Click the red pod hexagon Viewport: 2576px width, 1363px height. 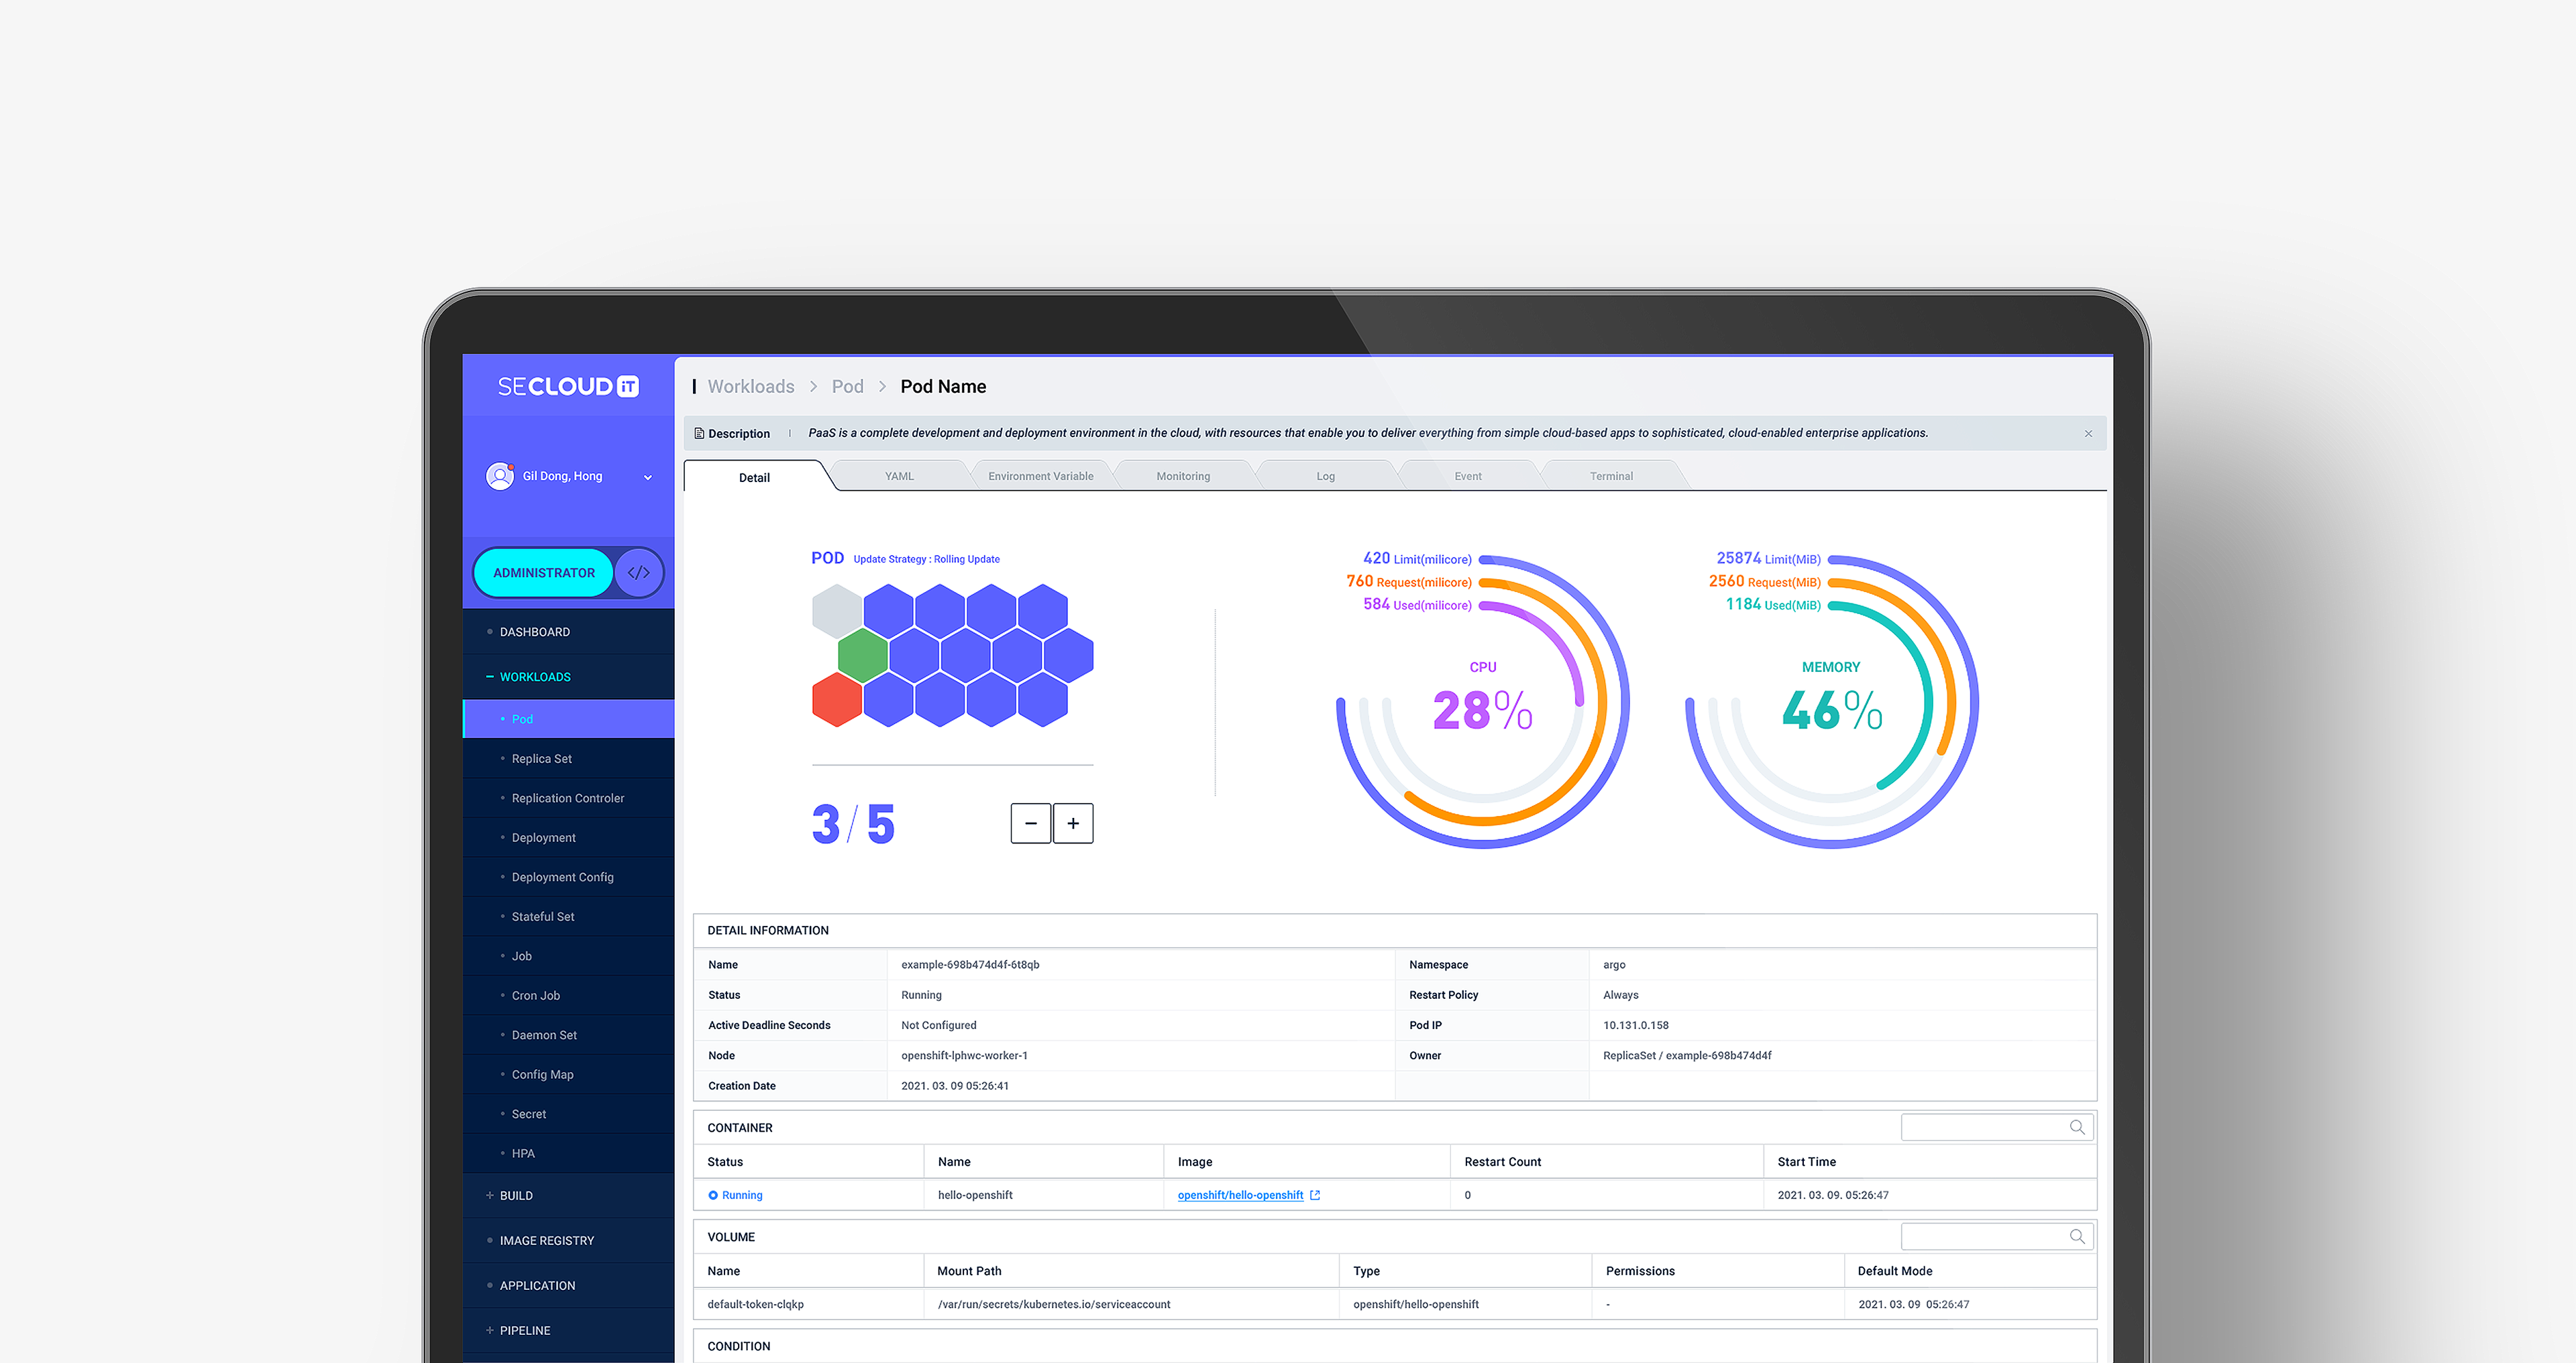(x=837, y=699)
